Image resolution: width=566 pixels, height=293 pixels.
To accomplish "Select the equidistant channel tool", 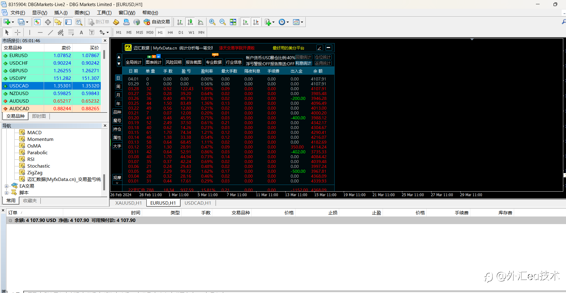I will (x=61, y=32).
